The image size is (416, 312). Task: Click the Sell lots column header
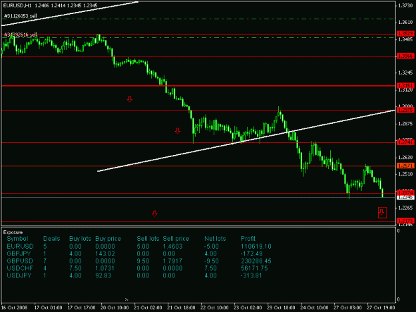pyautogui.click(x=148, y=239)
